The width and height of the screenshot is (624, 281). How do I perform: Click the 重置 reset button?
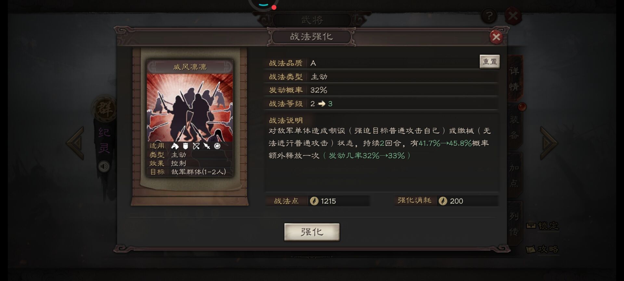[489, 61]
